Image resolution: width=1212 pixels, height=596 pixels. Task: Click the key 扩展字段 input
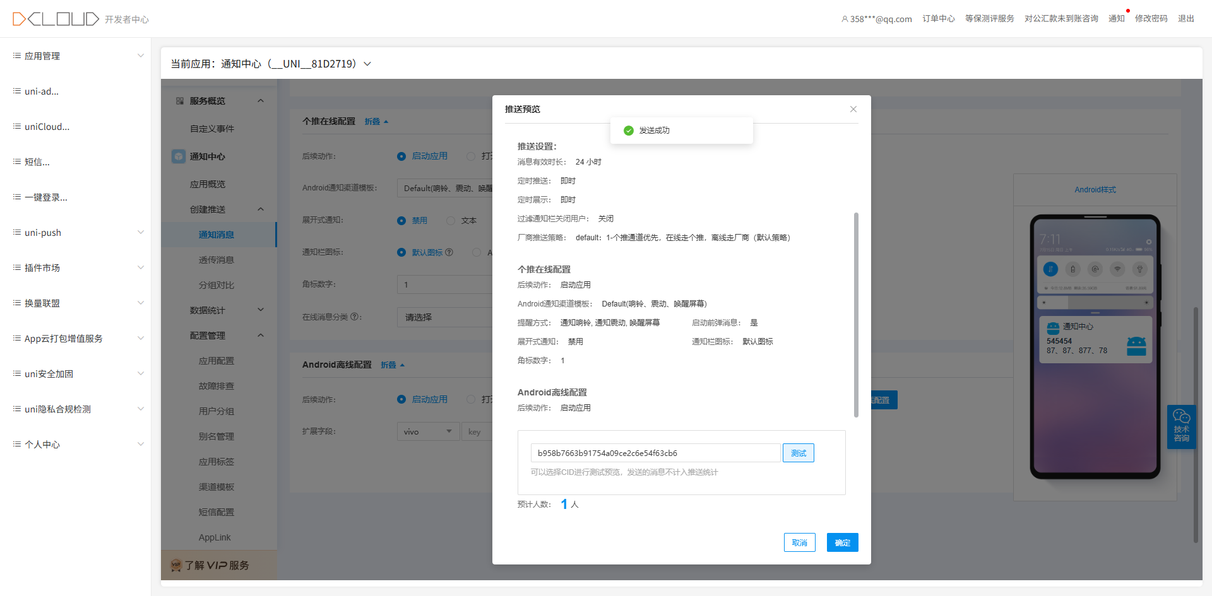point(477,431)
